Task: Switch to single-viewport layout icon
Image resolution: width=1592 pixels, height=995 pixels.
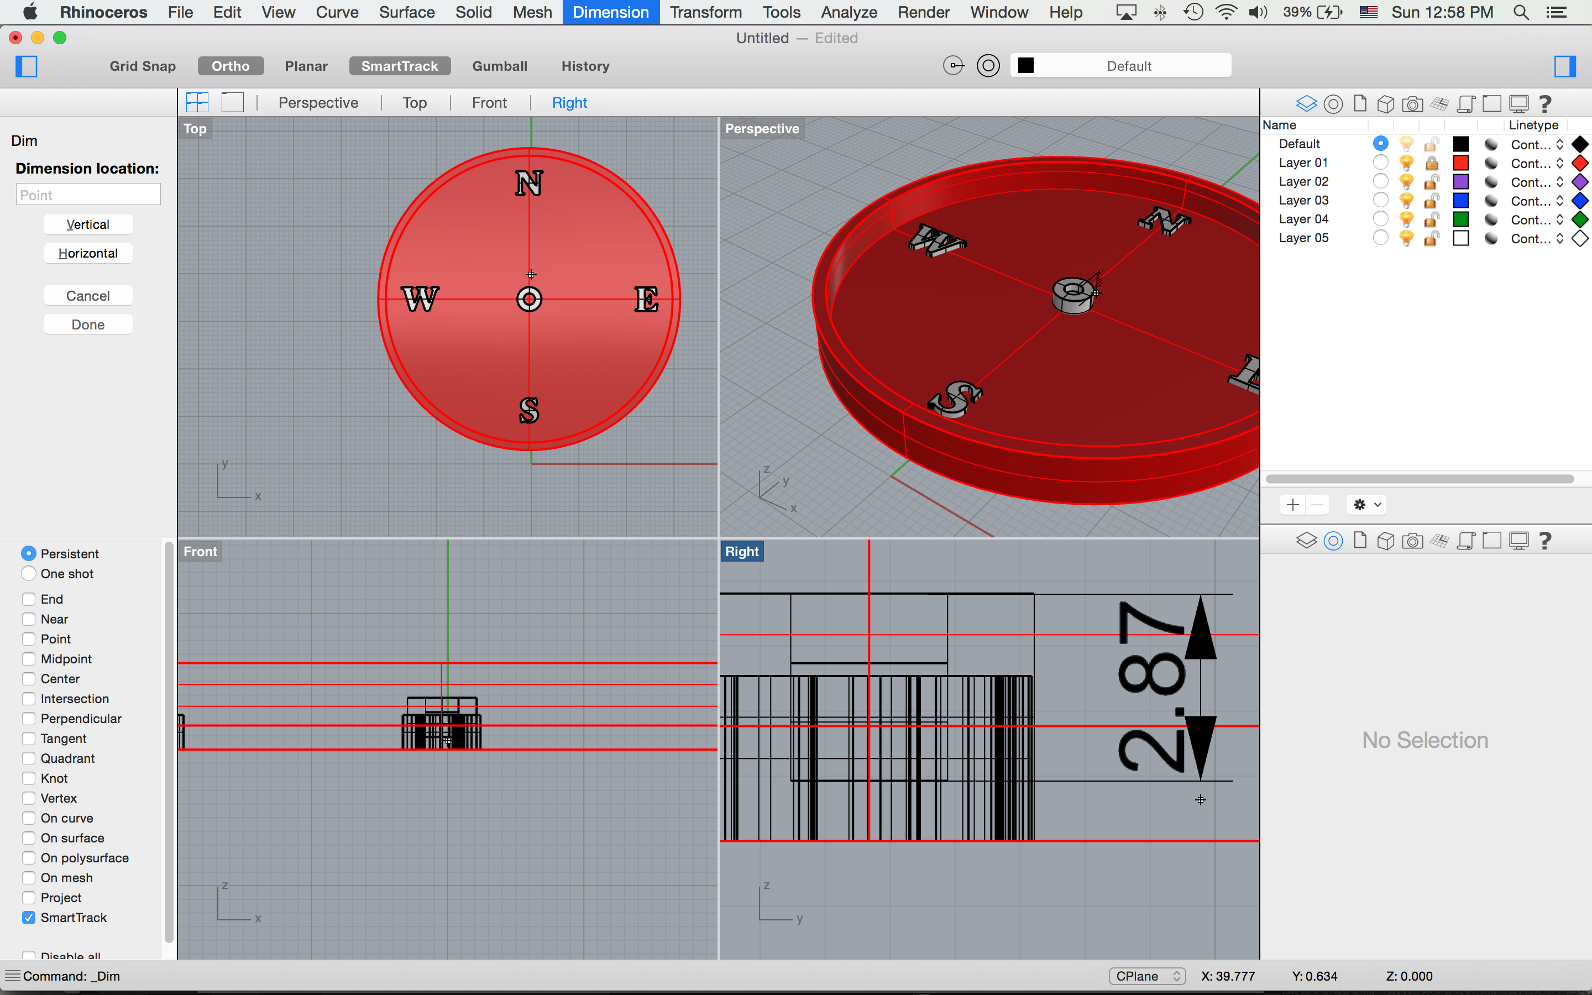Action: coord(232,102)
